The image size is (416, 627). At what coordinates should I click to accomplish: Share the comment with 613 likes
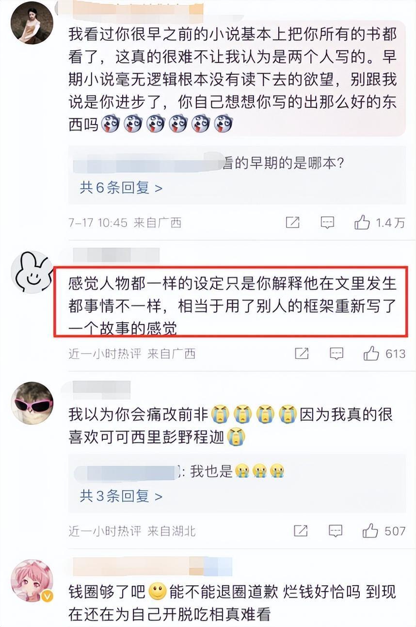coord(302,353)
